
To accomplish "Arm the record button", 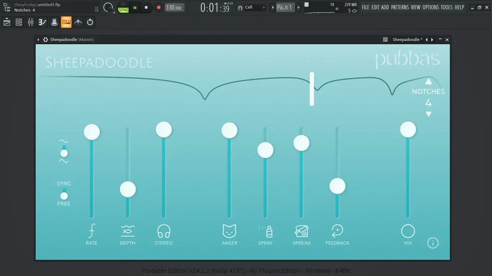I will click(158, 7).
